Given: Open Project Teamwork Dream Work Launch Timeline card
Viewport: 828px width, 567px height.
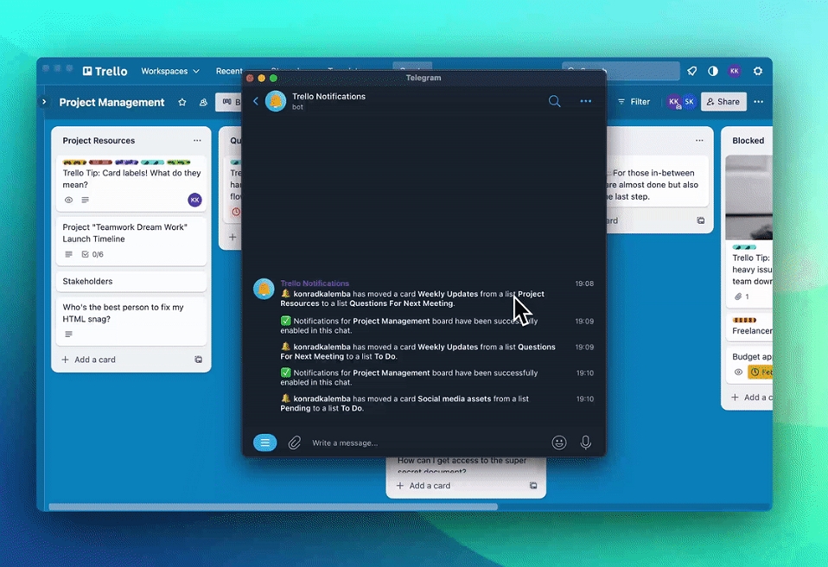Looking at the screenshot, I should pyautogui.click(x=131, y=240).
